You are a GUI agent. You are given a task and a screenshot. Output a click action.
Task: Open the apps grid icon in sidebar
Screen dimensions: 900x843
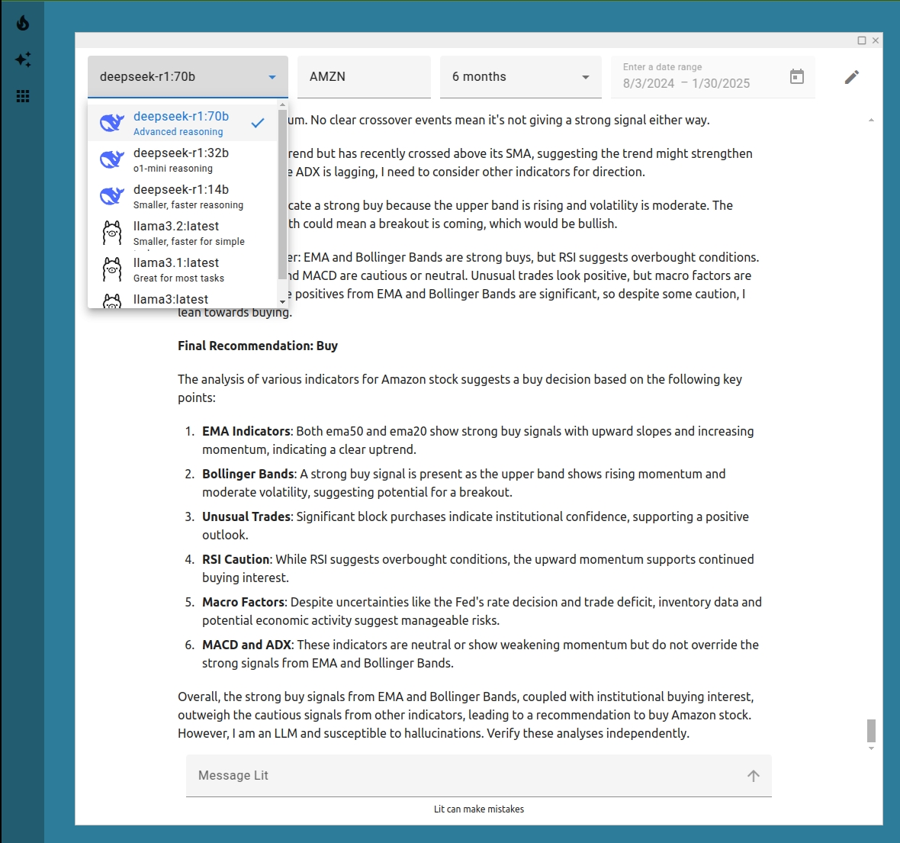[23, 96]
